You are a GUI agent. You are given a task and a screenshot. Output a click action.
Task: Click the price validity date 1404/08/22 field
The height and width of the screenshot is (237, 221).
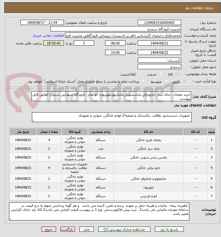159,52
